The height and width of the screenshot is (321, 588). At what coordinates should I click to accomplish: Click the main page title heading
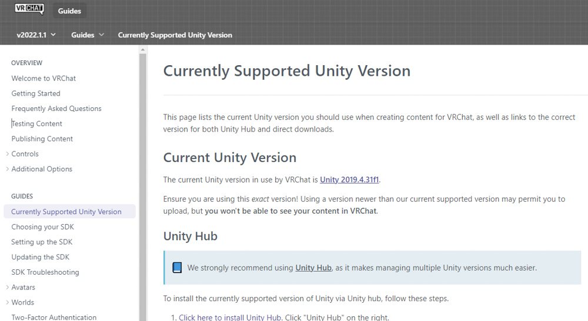pyautogui.click(x=287, y=71)
